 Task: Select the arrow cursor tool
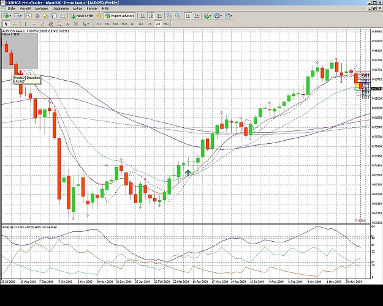click(x=6, y=24)
